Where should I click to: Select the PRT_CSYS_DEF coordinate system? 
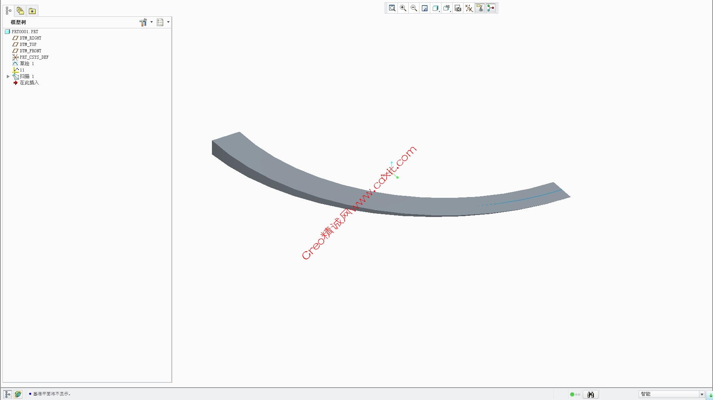30,57
